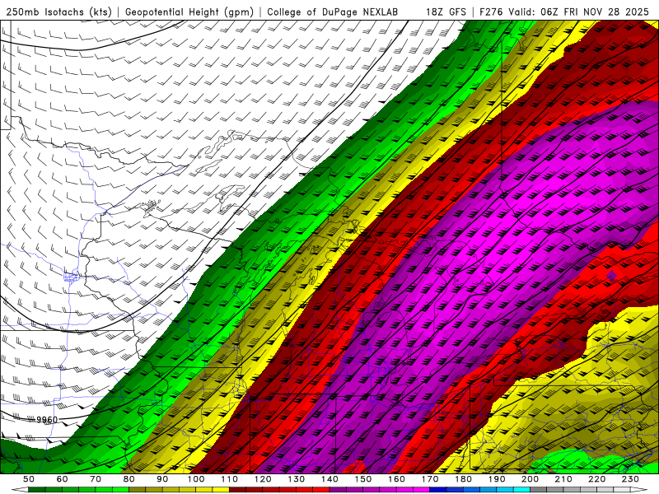Screen dimensions: 659x494
Task: Click the dark blue colorbar swatch after 170
Action: [x=438, y=490]
